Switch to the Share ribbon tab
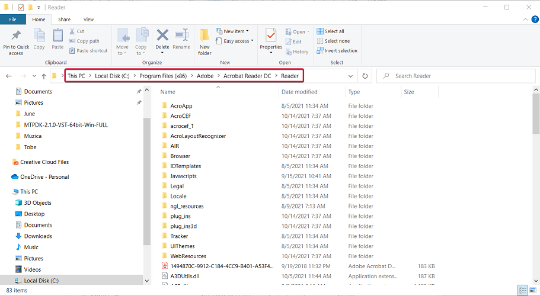 [x=64, y=20]
